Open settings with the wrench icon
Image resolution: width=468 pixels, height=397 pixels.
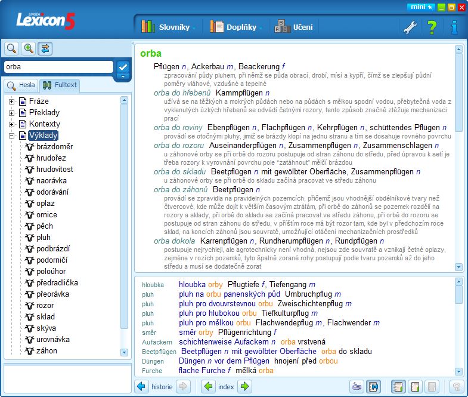pyautogui.click(x=410, y=27)
